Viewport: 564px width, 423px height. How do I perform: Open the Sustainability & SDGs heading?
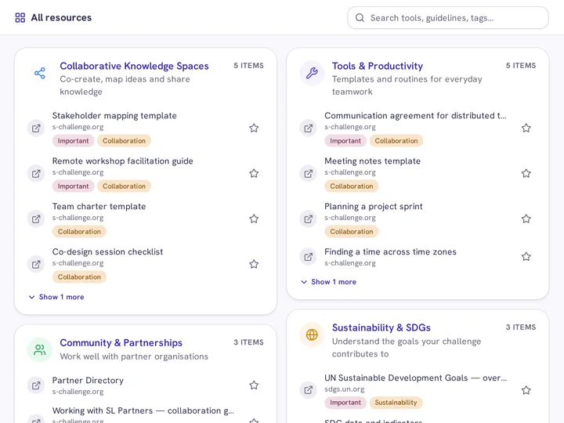(x=381, y=327)
